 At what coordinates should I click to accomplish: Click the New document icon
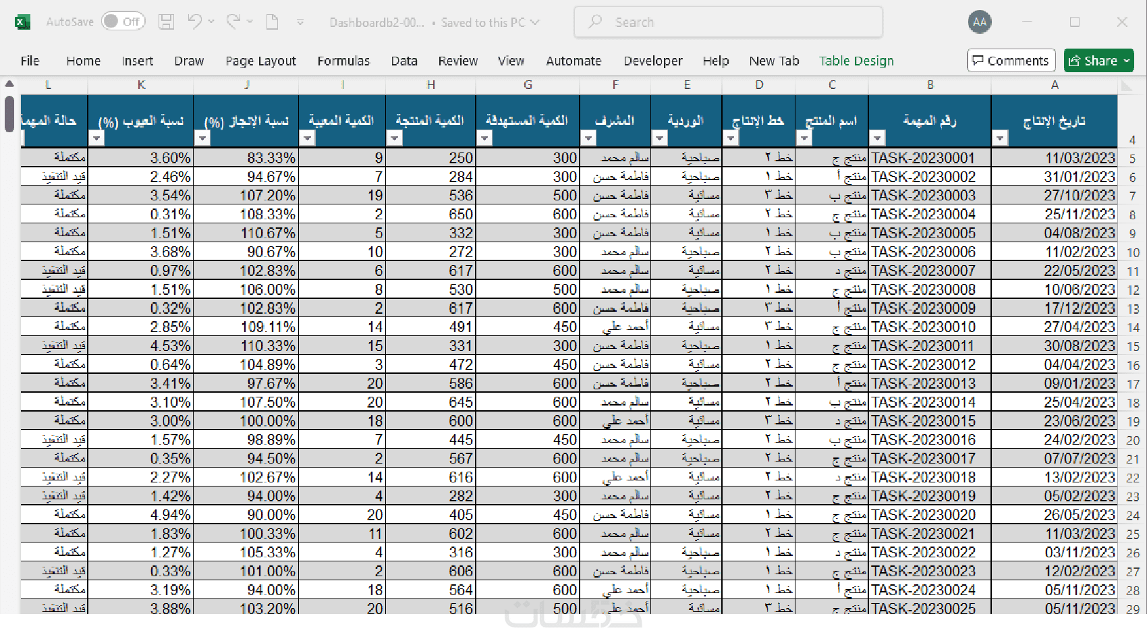[x=273, y=22]
